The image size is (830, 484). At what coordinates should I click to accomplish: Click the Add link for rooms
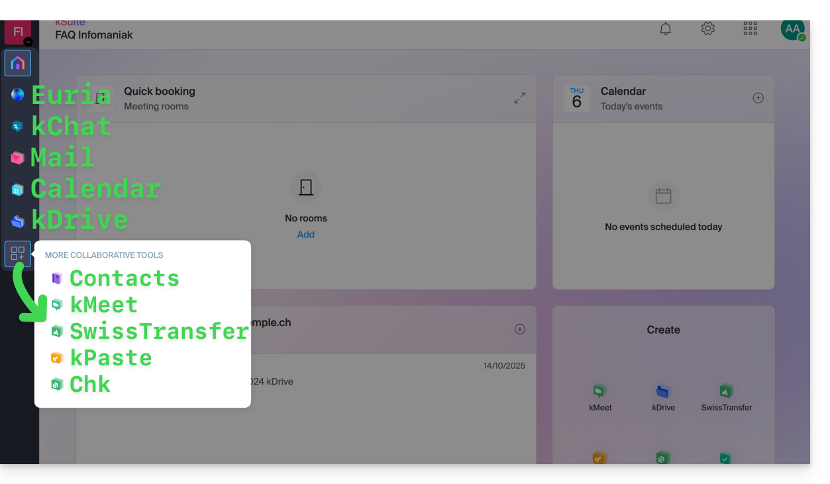[x=306, y=235]
